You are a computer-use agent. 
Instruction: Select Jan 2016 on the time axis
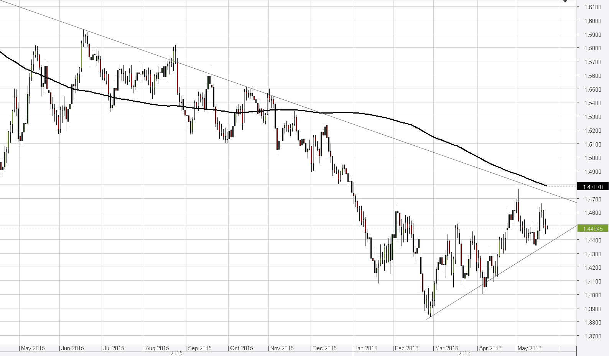366,348
